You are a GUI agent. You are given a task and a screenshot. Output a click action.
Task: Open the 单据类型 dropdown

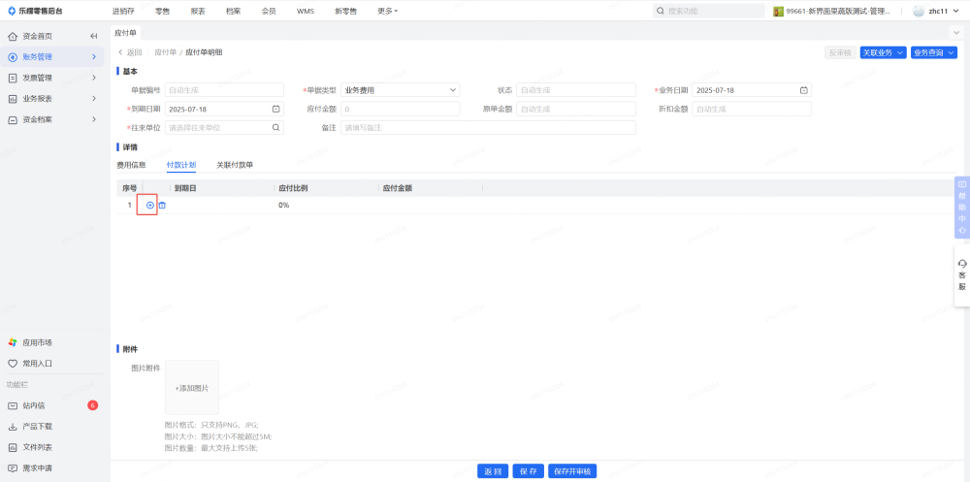tap(400, 90)
